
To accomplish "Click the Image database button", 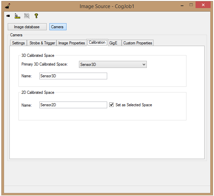I will [x=27, y=27].
